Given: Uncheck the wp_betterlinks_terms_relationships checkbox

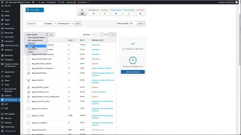Looking at the screenshot, I should 29,97.
